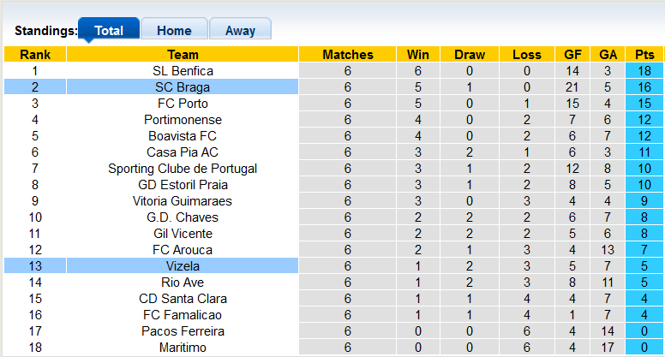Open GD Estoril Praia team entry
665x357 pixels.
pos(183,185)
